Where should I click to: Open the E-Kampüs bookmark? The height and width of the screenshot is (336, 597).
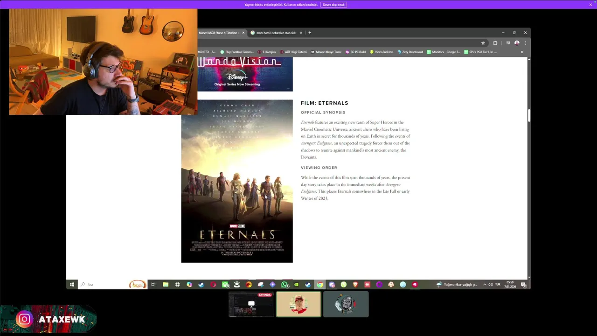pos(266,52)
